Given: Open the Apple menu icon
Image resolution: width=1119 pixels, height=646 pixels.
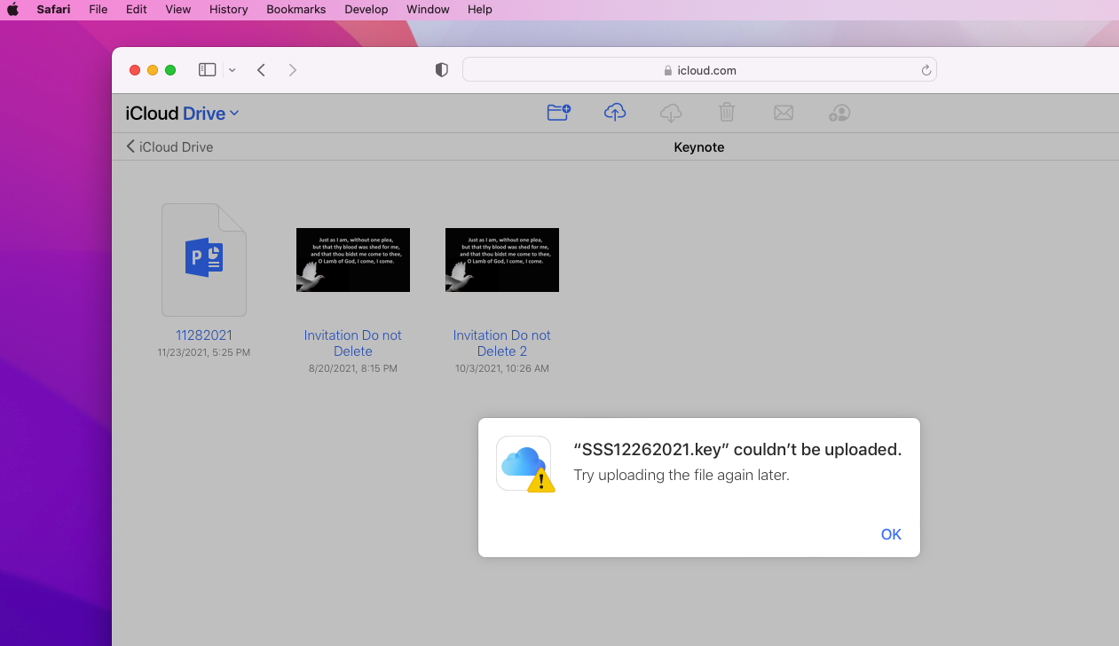Looking at the screenshot, I should pyautogui.click(x=13, y=10).
